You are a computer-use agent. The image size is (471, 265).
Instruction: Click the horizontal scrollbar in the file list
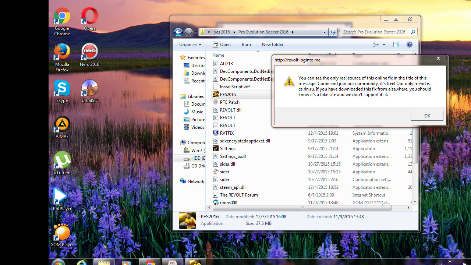(302, 208)
